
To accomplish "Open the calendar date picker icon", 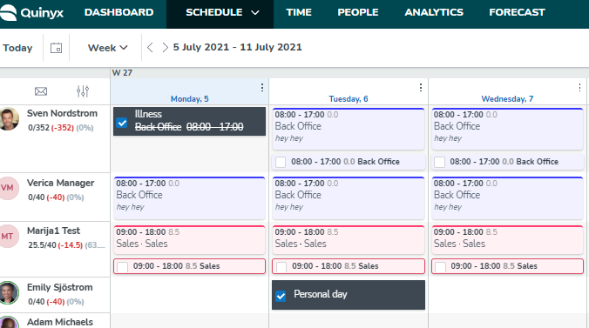I will pos(57,48).
